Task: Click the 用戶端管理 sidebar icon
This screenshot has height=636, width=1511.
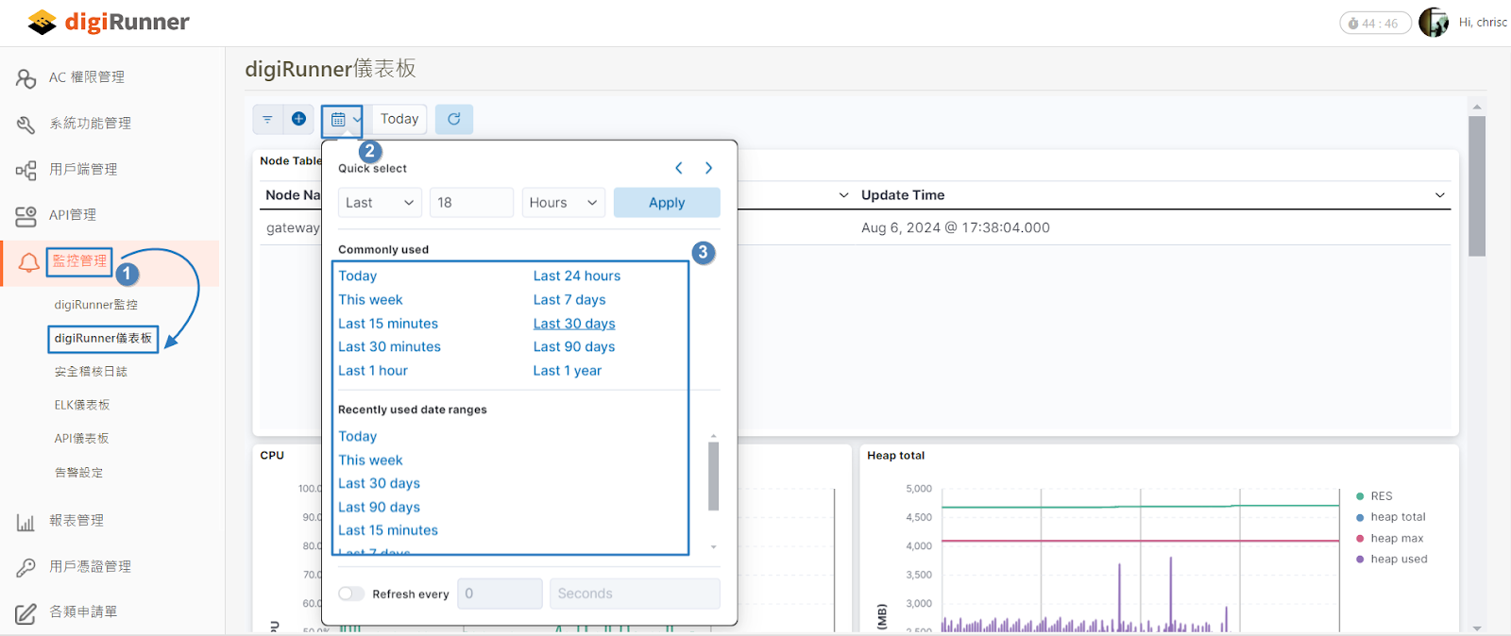Action: coord(26,170)
